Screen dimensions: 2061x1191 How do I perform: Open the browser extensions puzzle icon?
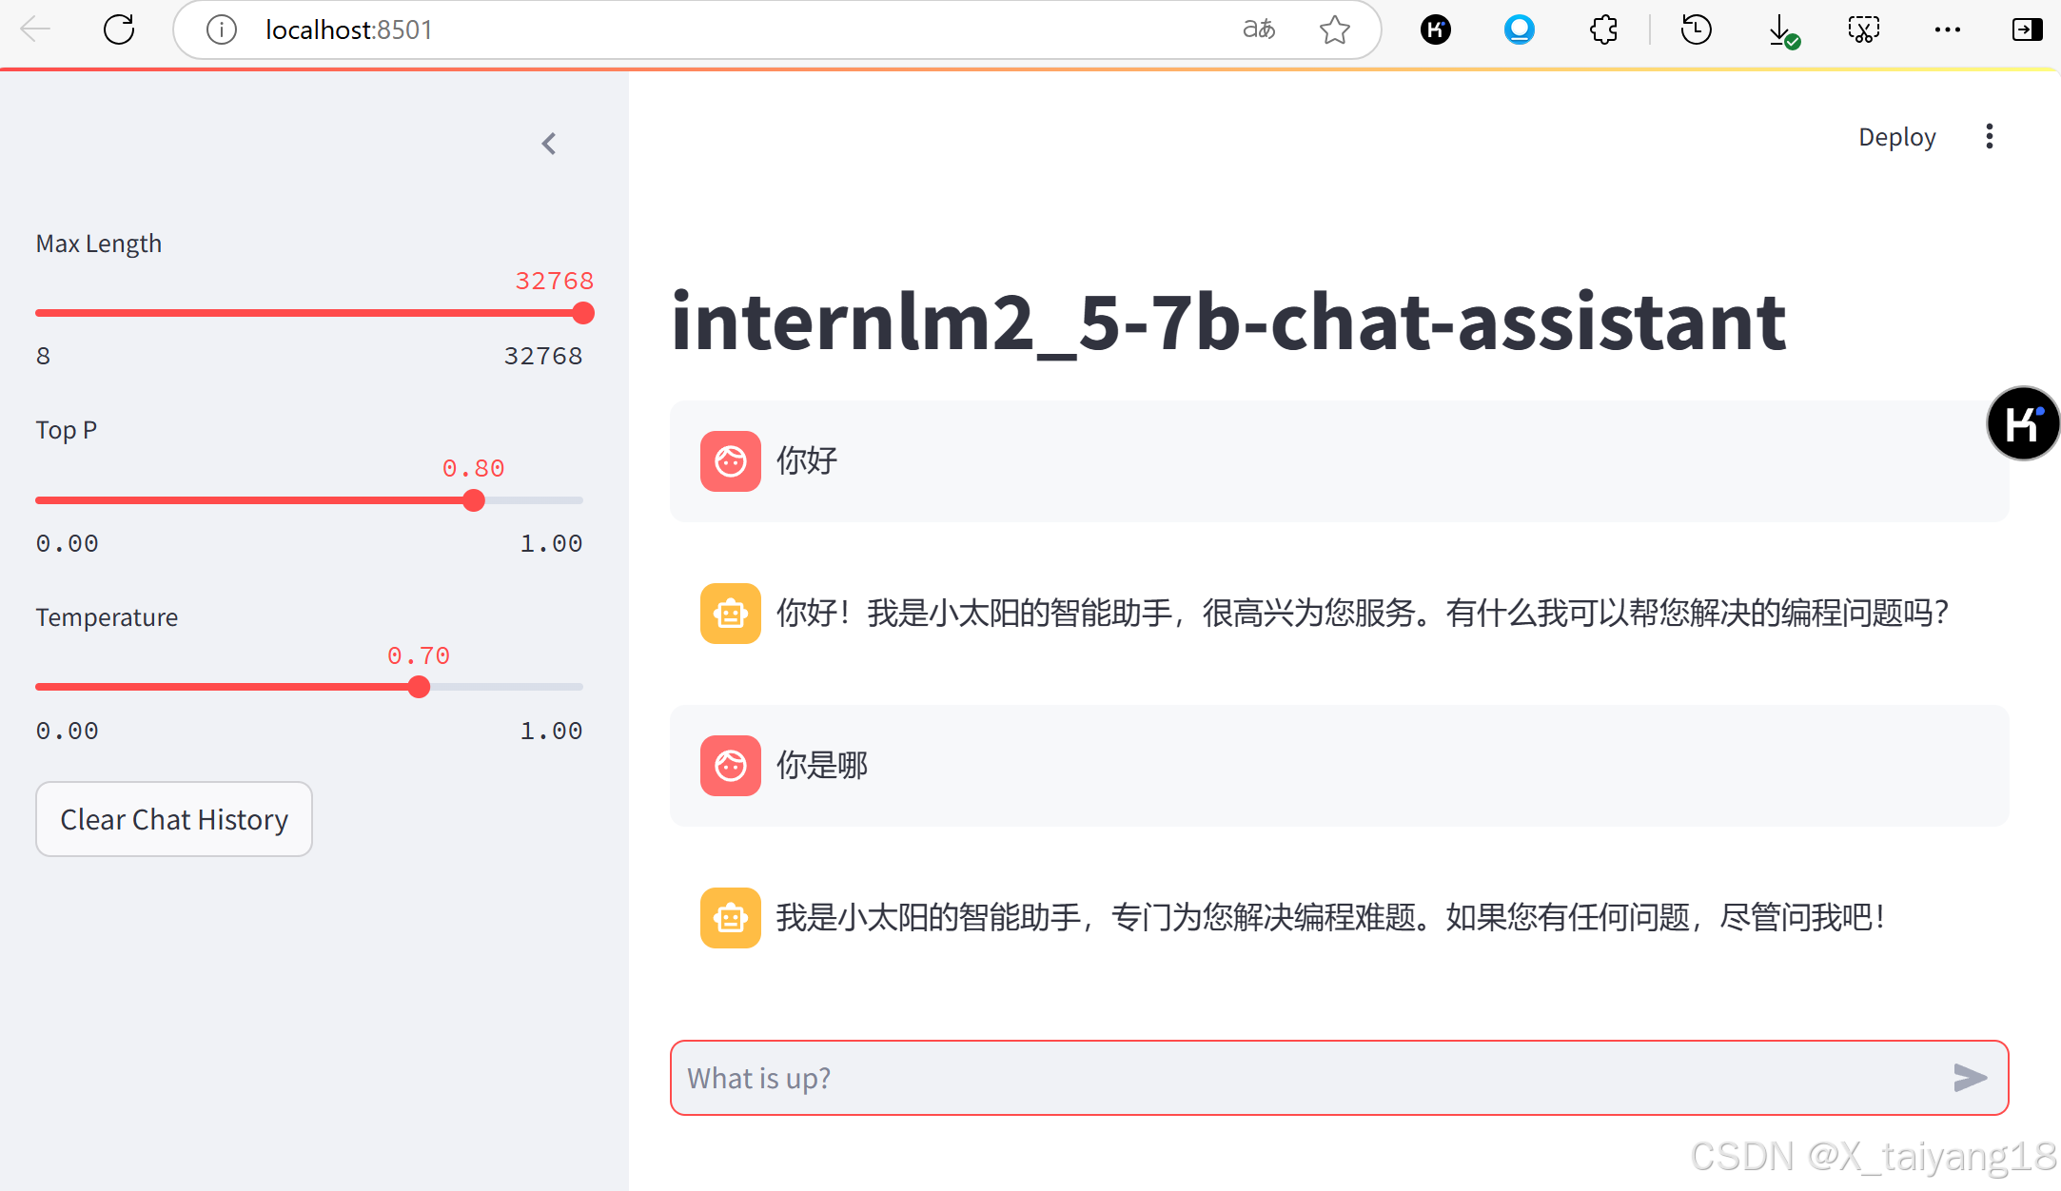coord(1603,30)
